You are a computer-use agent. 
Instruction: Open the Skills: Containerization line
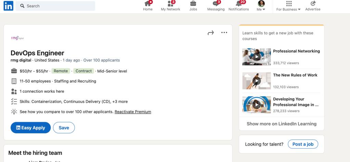[x=74, y=102]
